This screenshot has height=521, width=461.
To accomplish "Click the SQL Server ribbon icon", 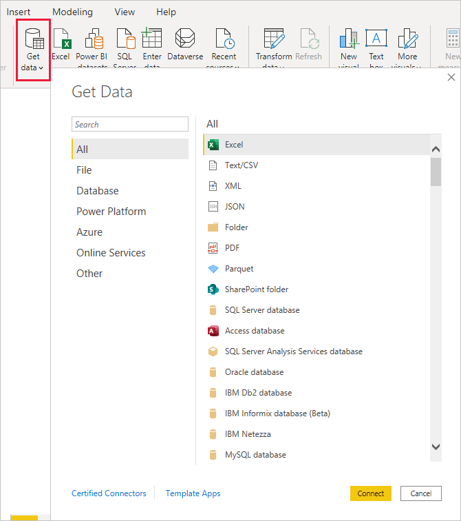I will 125,39.
